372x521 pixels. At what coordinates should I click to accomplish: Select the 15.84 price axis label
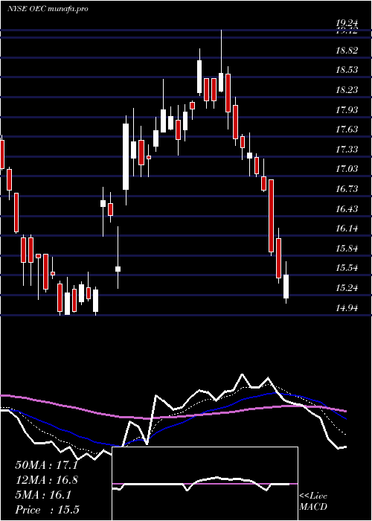347,249
